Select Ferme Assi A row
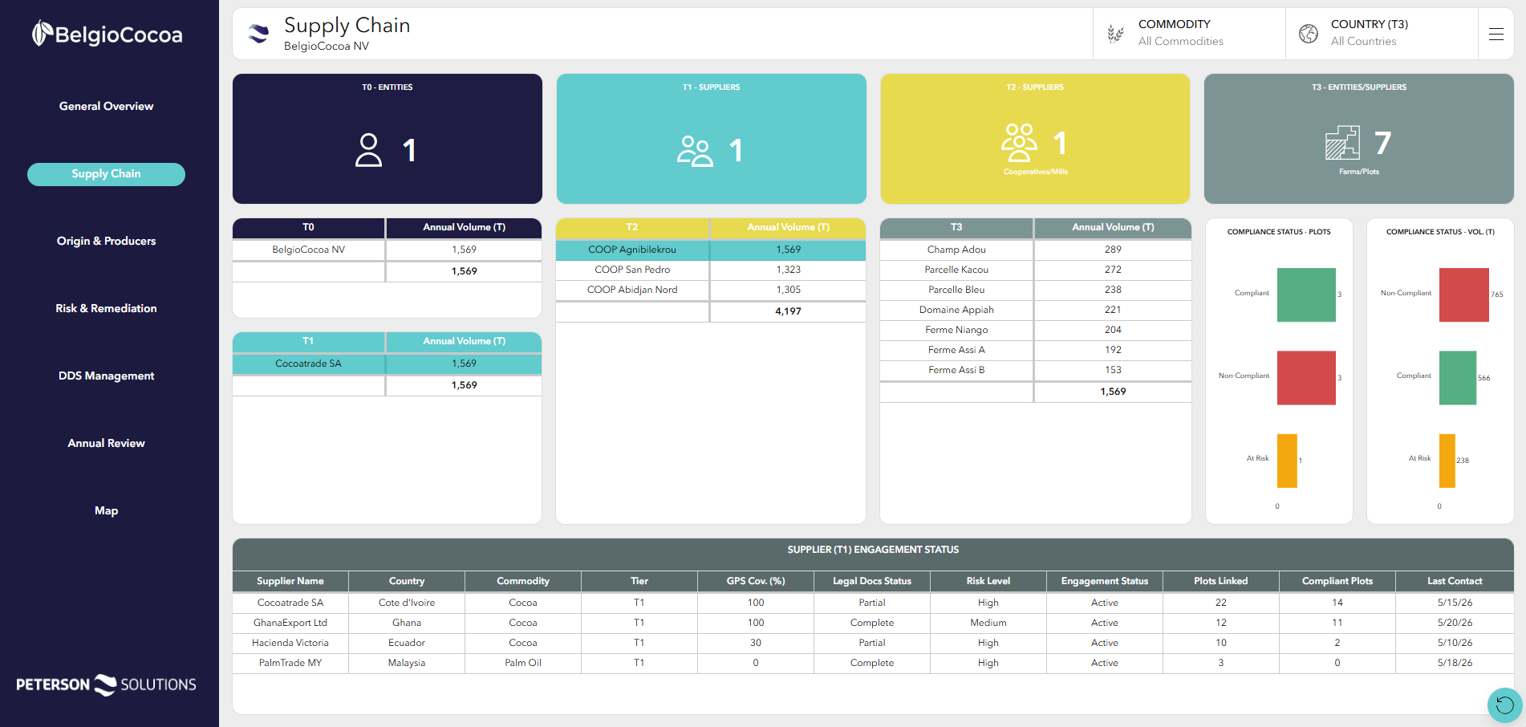Screen dimensions: 1526x727 click(x=1036, y=350)
